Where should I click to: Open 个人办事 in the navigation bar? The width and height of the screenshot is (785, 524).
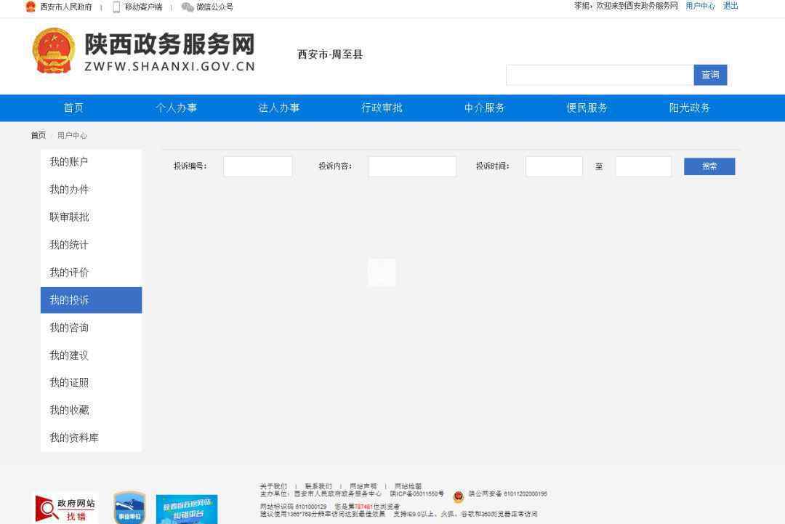[x=176, y=108]
